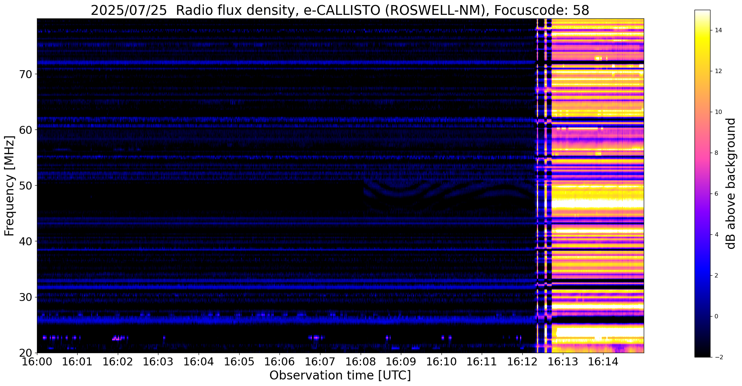The height and width of the screenshot is (386, 742).
Task: Click the 30 MHz frequency tick label
Action: 26,297
